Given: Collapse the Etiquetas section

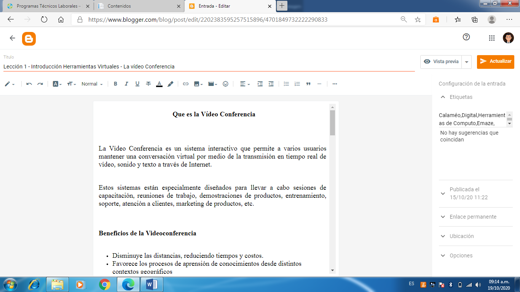Looking at the screenshot, I should pos(443,97).
